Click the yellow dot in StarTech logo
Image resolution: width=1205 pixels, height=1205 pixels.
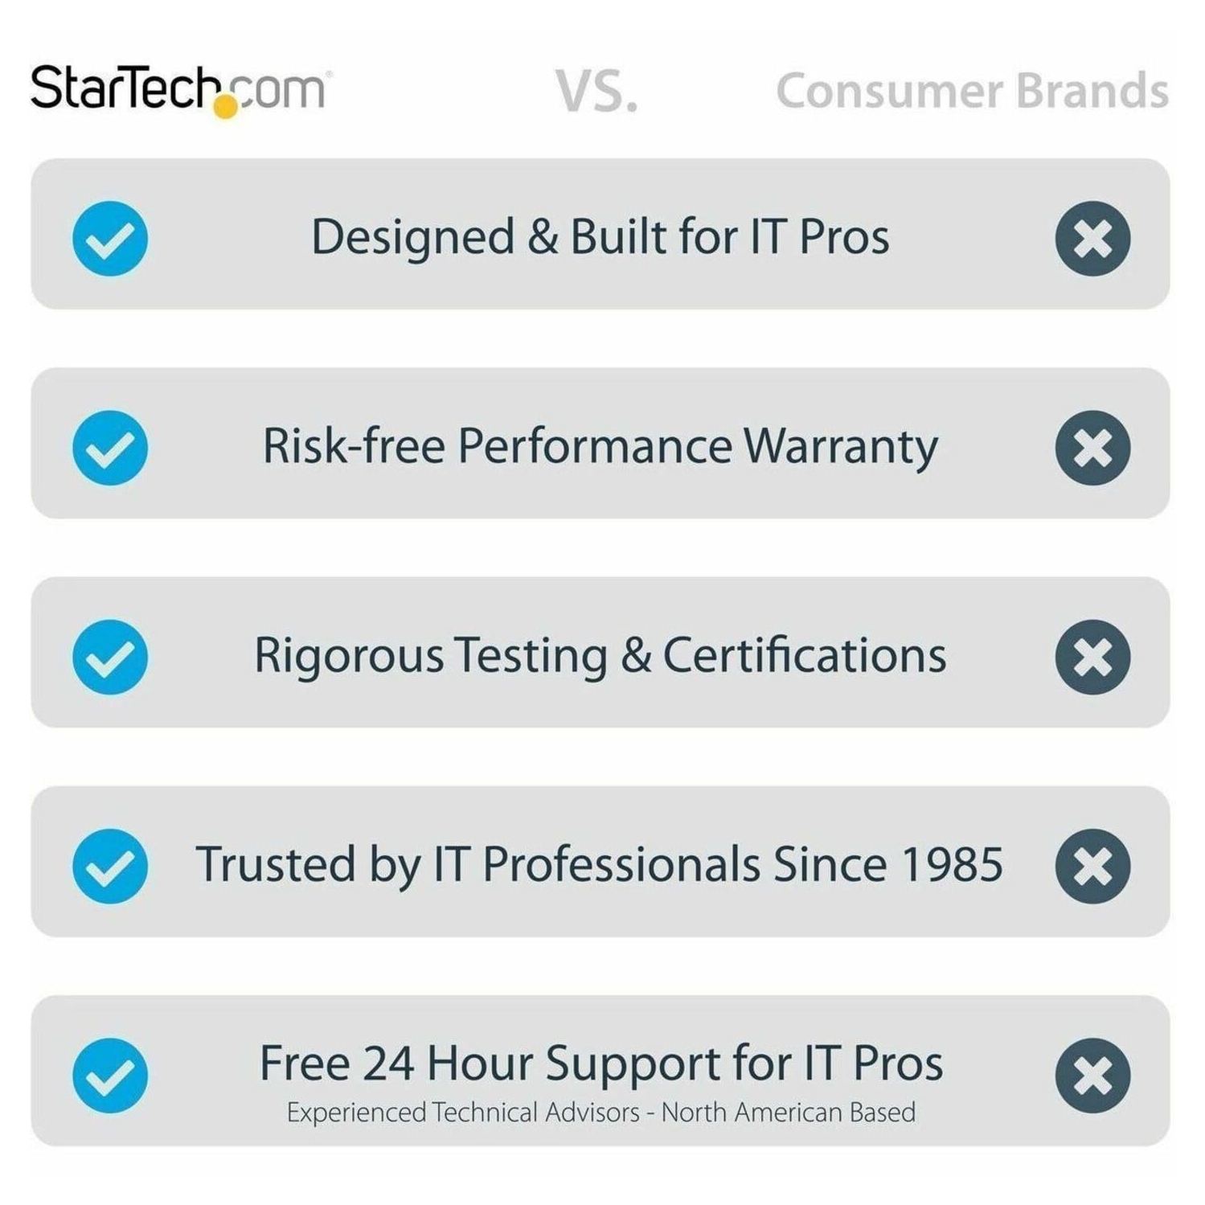[227, 107]
